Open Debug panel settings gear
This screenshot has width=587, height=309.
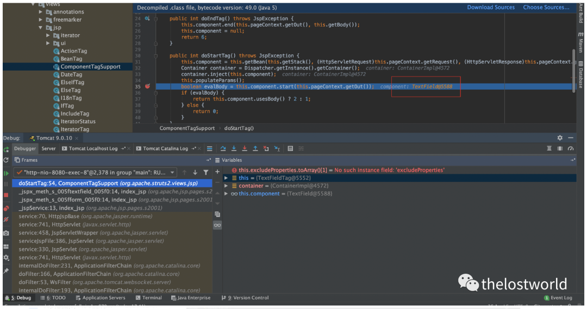point(560,138)
